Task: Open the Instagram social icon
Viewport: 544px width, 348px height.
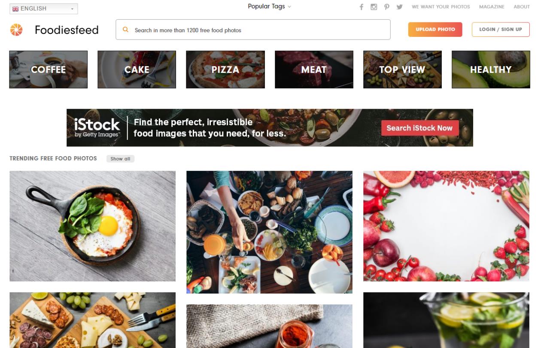Action: (374, 7)
